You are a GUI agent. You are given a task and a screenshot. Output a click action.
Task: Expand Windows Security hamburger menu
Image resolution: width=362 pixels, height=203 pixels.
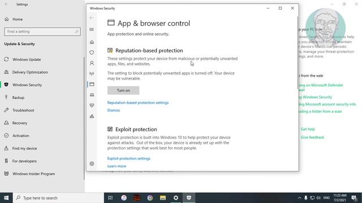(x=92, y=29)
